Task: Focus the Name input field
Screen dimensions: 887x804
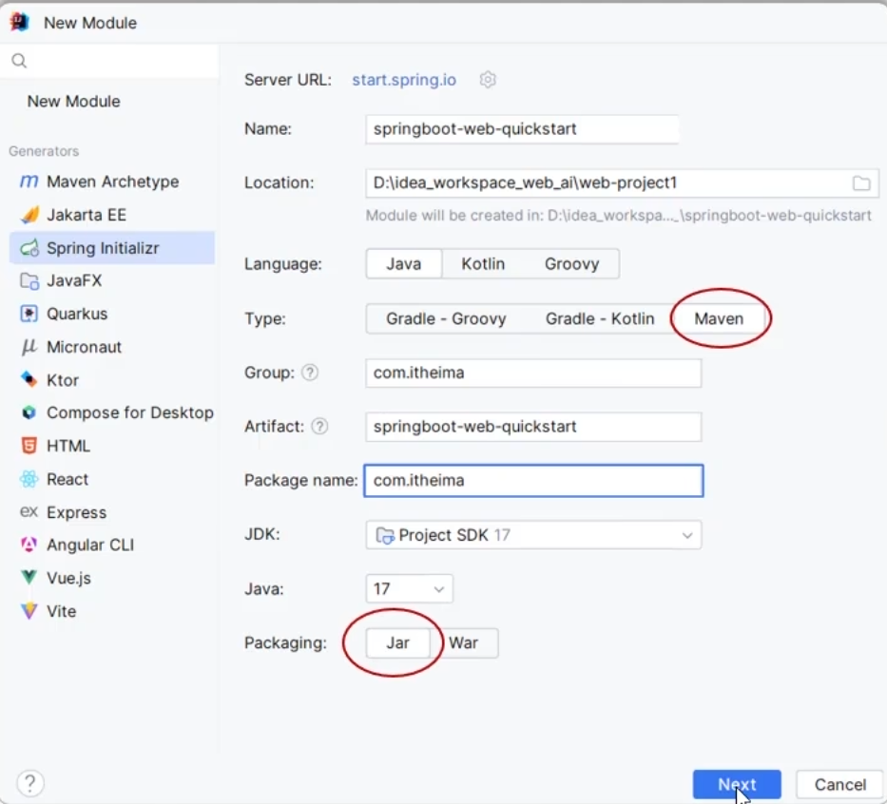Action: click(x=522, y=129)
